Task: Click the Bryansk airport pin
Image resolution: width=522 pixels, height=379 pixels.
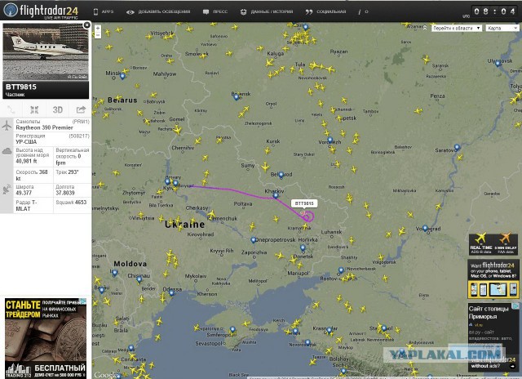Action: pyautogui.click(x=236, y=97)
